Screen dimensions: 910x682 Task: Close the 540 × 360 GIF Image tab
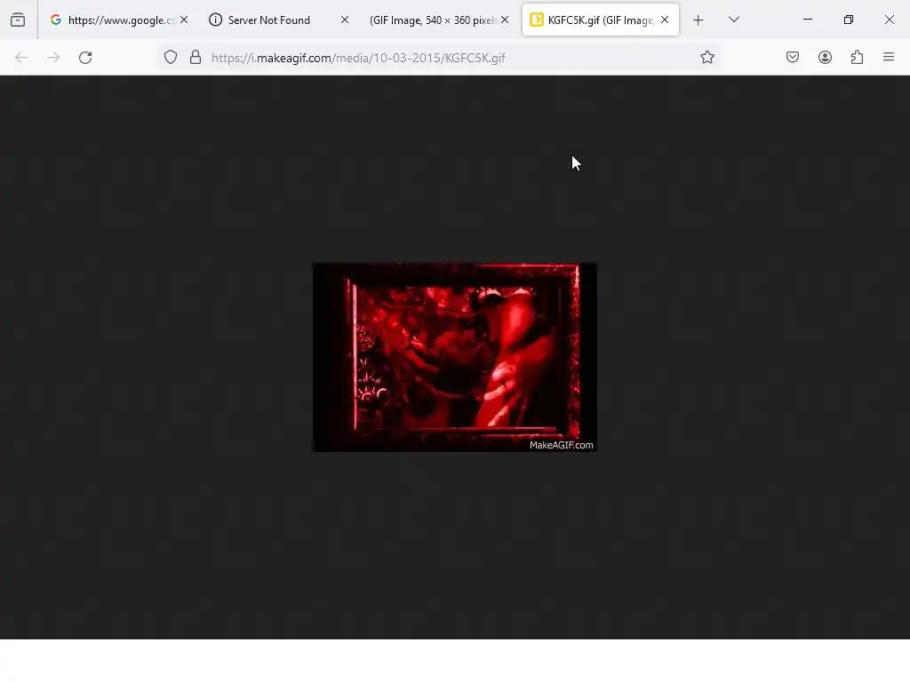coord(505,20)
